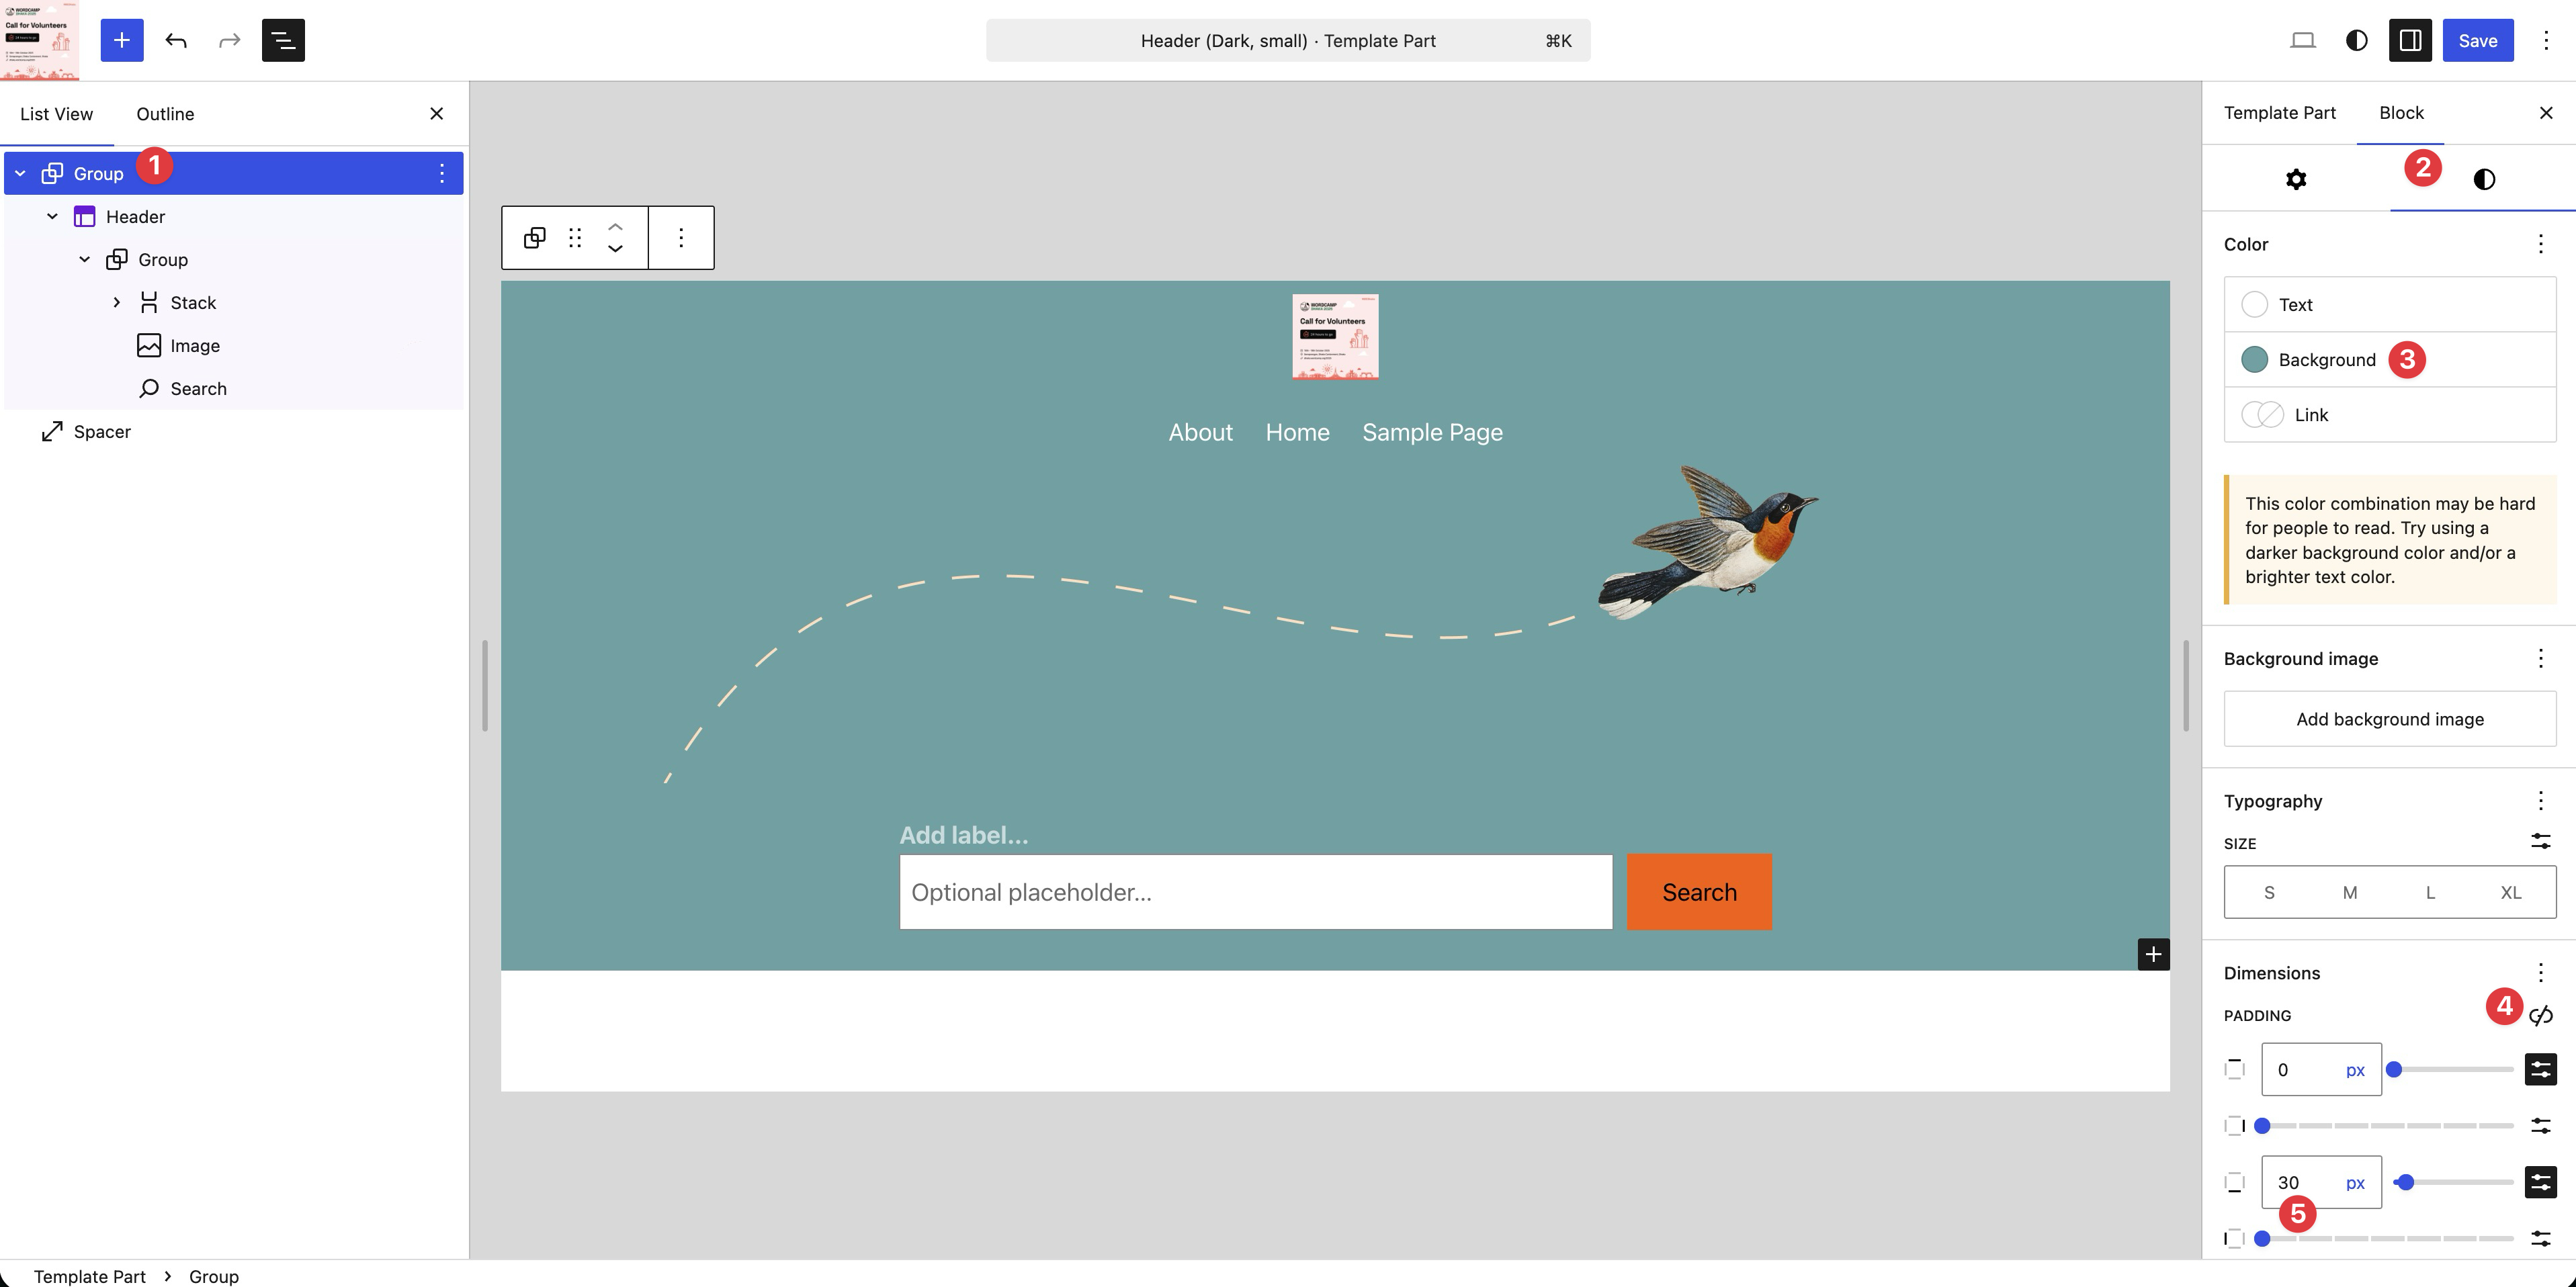The width and height of the screenshot is (2576, 1287).
Task: Open the block inserter plus button
Action: coord(121,40)
